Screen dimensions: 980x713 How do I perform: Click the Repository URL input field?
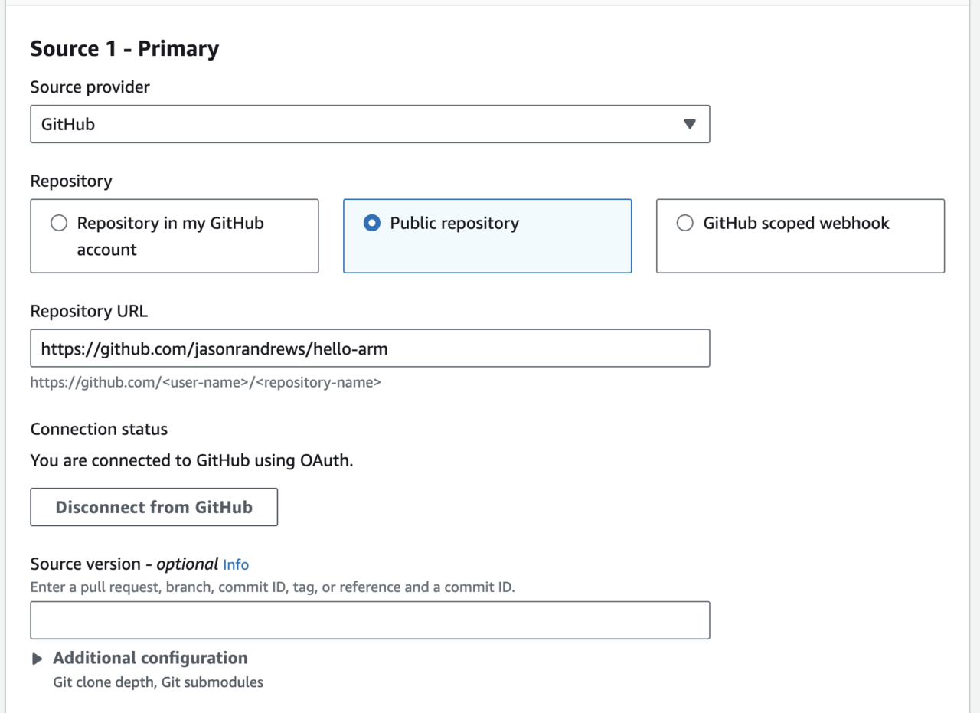click(369, 348)
